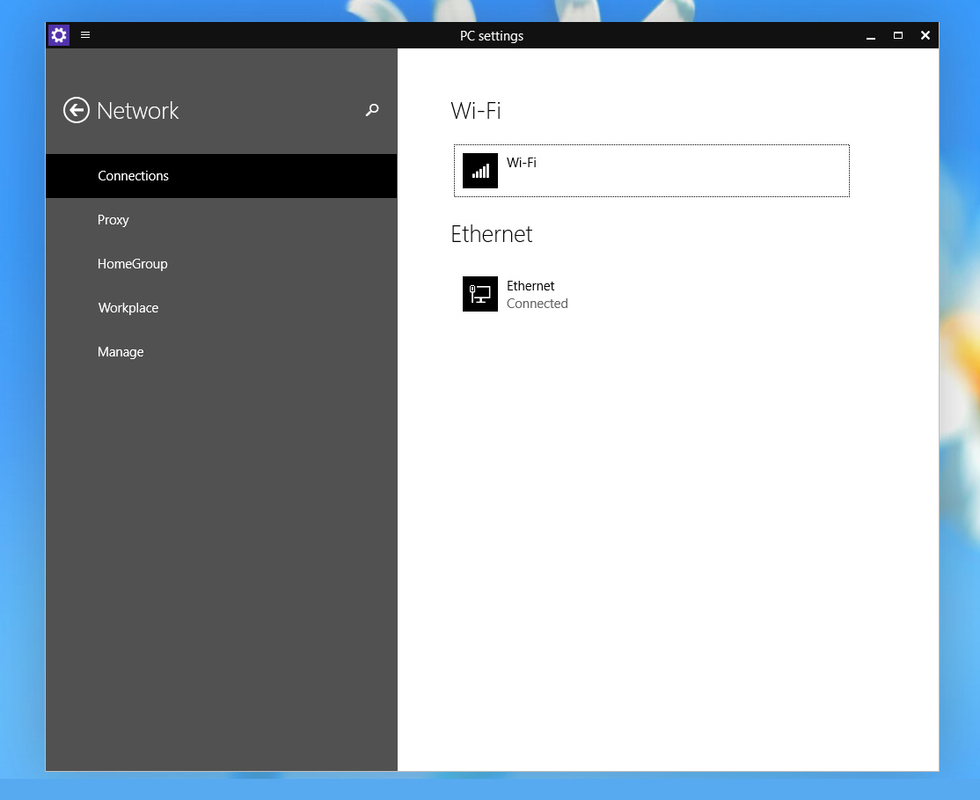The image size is (980, 800).
Task: Click the Ethernet section heading
Action: point(492,234)
